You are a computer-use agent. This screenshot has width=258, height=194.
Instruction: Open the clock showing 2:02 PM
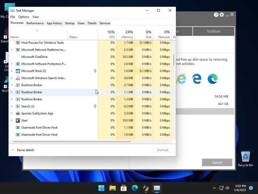(x=240, y=188)
